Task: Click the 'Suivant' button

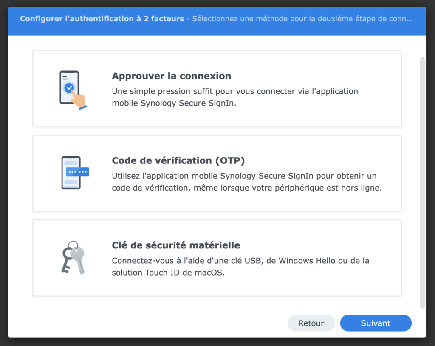Action: 376,323
